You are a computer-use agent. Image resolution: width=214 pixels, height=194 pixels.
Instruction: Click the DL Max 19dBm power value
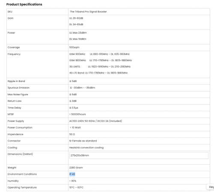(x=78, y=39)
